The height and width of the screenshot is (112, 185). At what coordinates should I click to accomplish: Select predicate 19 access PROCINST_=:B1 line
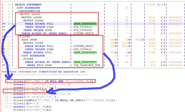(x=28, y=107)
